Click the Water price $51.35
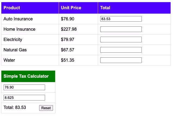 click(x=68, y=60)
